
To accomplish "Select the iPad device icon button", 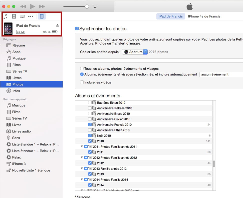I will coord(42,16).
